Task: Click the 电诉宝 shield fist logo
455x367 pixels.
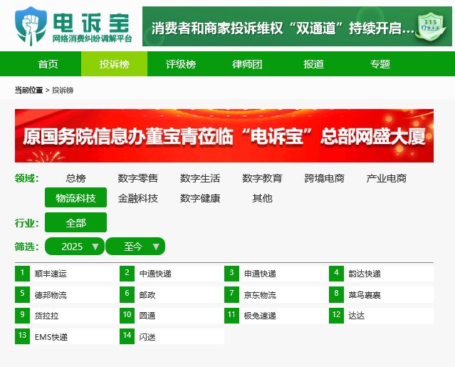Action: (x=31, y=26)
